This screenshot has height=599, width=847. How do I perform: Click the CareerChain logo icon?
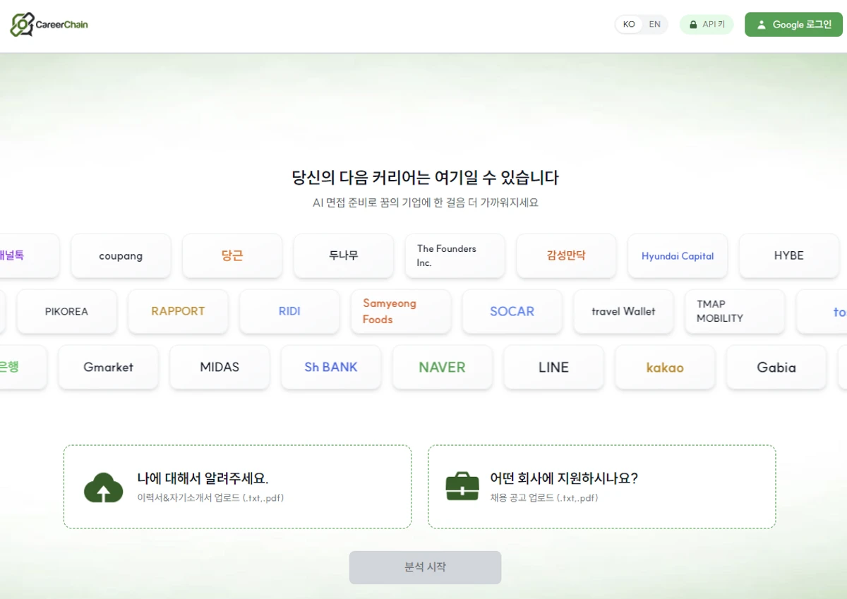point(22,25)
